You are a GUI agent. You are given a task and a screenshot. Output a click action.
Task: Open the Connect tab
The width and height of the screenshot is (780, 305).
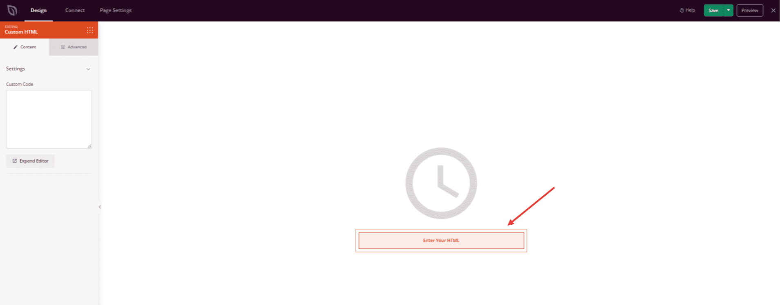[75, 10]
